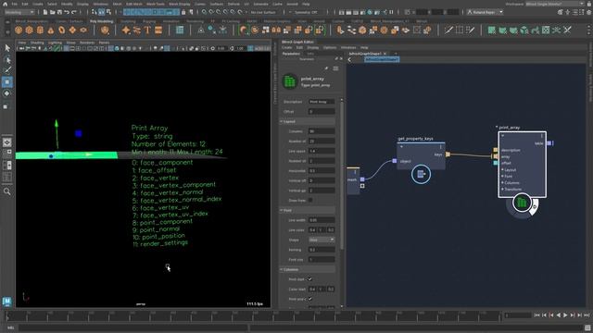Switch to the Info tab beside Parameters
This screenshot has width=593, height=333.
[310, 54]
